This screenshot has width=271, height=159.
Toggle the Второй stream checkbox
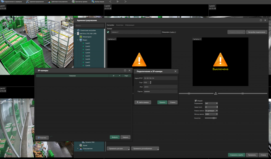pos(196,100)
